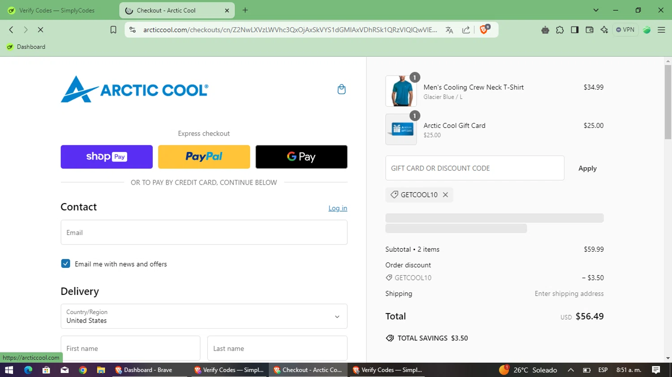
Task: Open the green SimplyCodes extension icon
Action: pos(647,30)
